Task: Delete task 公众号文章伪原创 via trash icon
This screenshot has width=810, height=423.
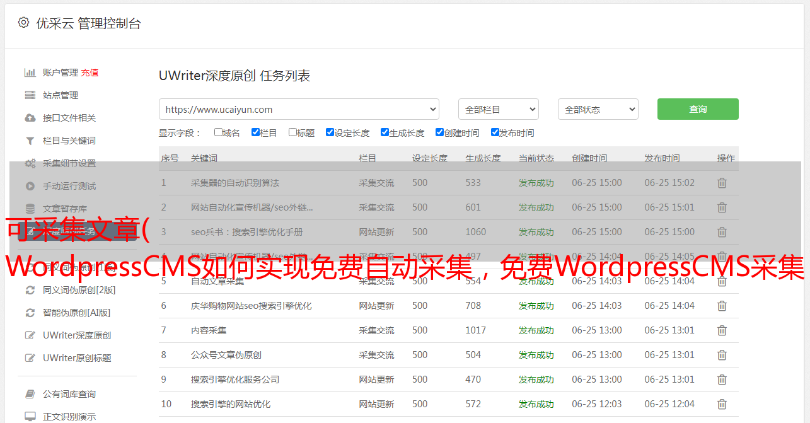Action: click(722, 355)
